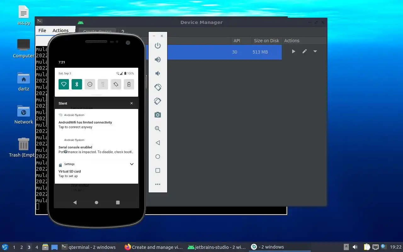This screenshot has height=252, width=403.
Task: Tap the AndroidWifi limited connectivity notification
Action: [96, 121]
